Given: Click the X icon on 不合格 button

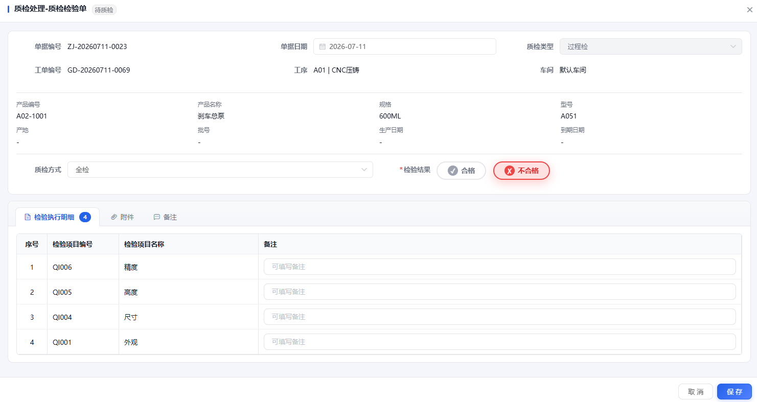Looking at the screenshot, I should click(509, 171).
